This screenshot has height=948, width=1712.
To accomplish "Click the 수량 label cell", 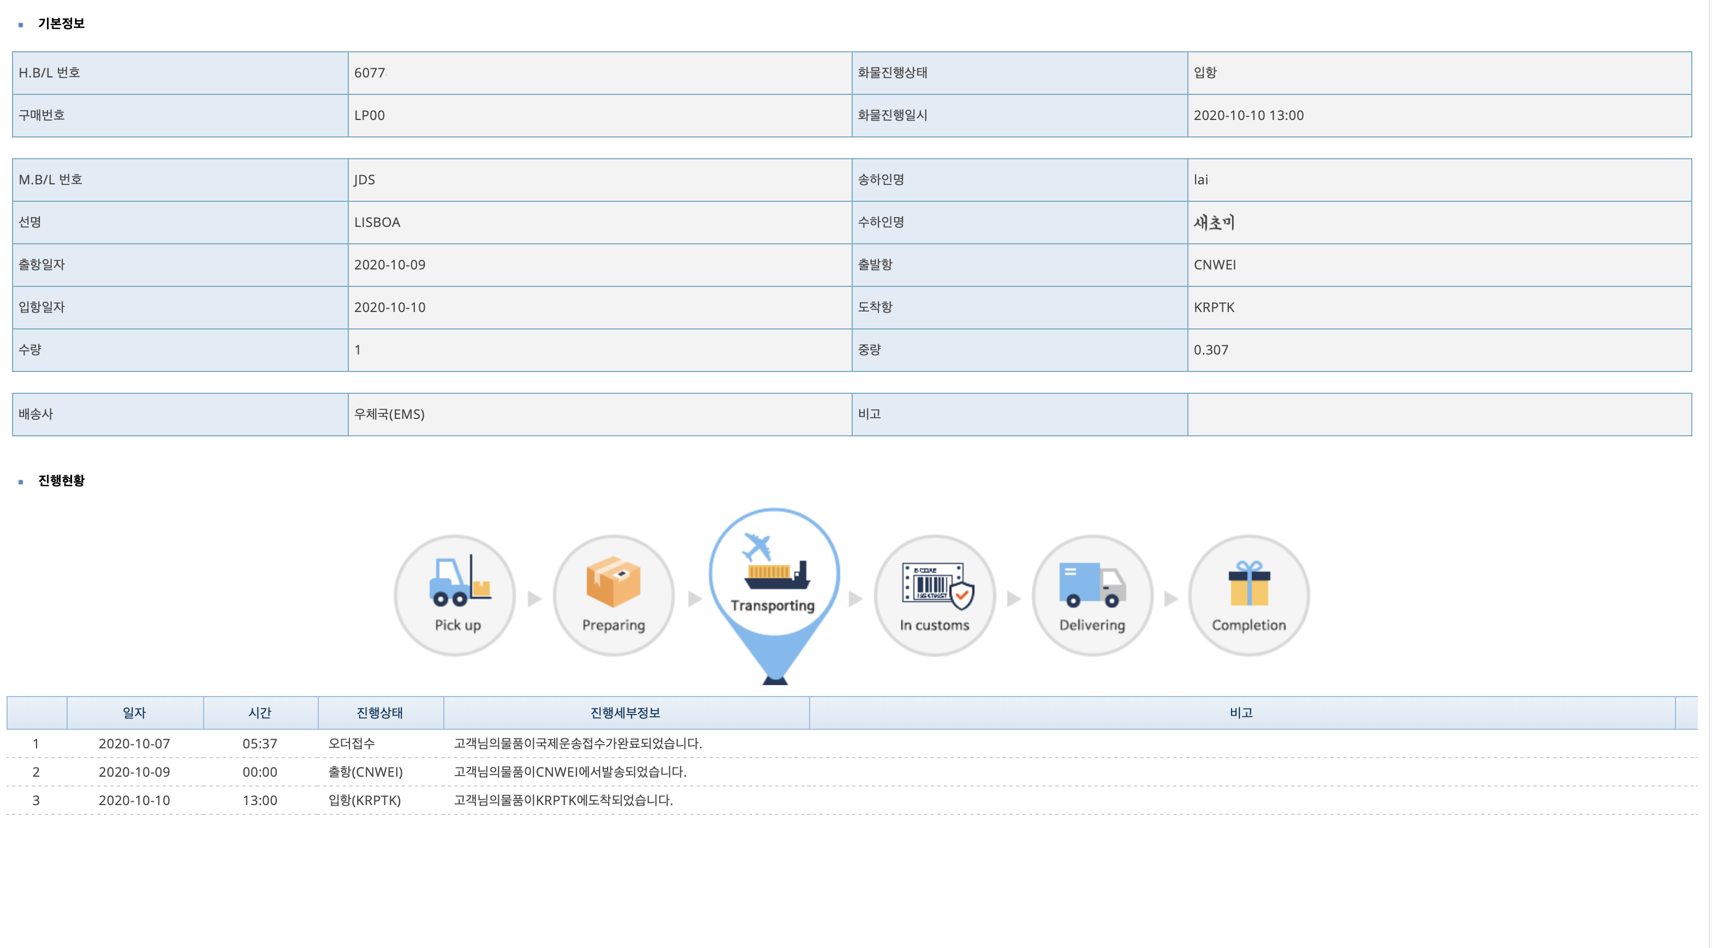I will click(x=180, y=350).
